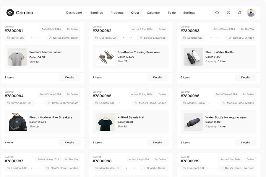
Task: Click location pin beside Street 5, liverpool
Action: 141,38
